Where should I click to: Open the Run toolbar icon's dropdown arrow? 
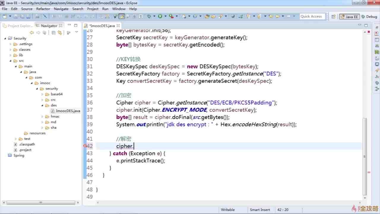(x=165, y=16)
